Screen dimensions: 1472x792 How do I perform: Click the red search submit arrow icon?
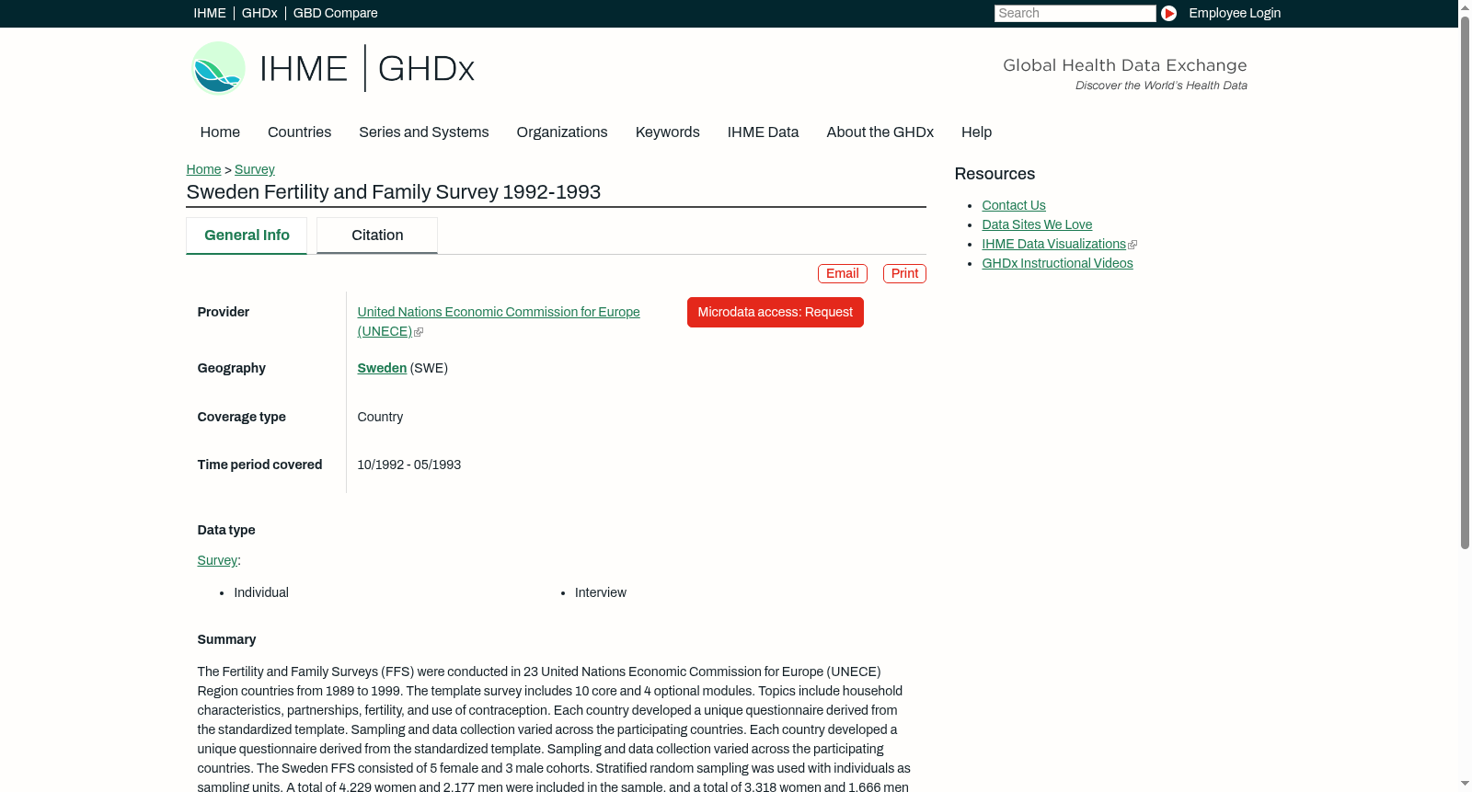click(x=1168, y=13)
